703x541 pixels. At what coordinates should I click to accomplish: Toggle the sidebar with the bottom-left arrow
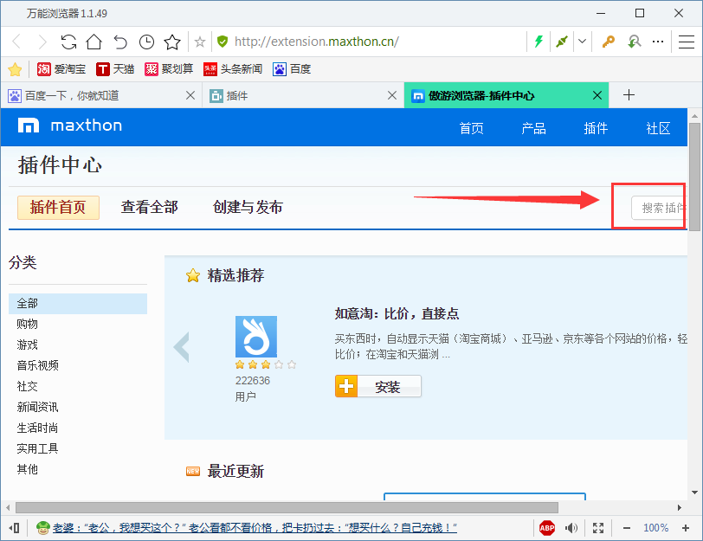(x=13, y=527)
